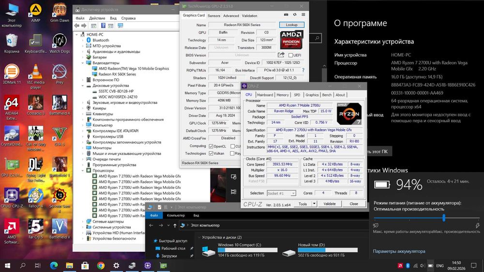The image size is (484, 272).
Task: Collapse Устройства и диски group in Explorer
Action: (199, 238)
